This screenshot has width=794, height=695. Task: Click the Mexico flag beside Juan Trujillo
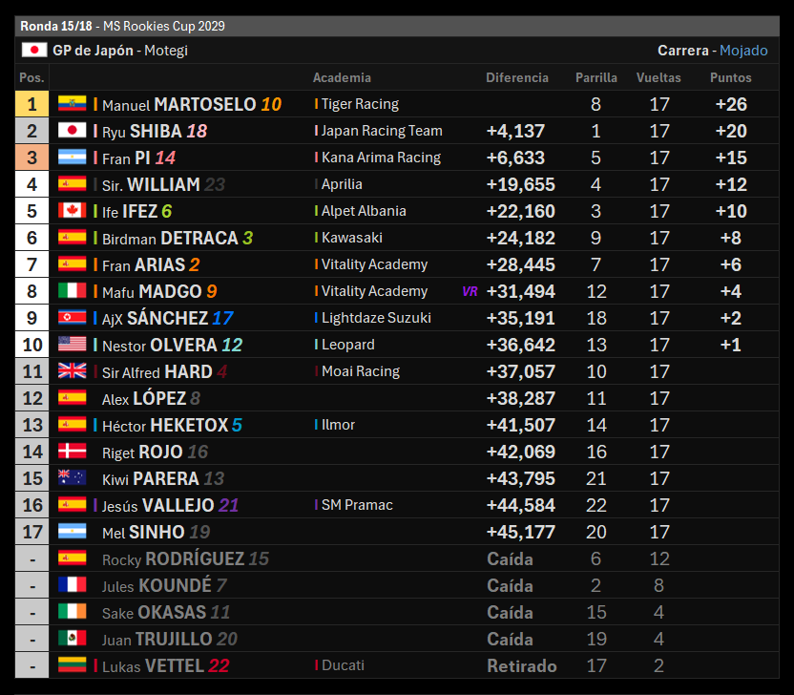72,639
